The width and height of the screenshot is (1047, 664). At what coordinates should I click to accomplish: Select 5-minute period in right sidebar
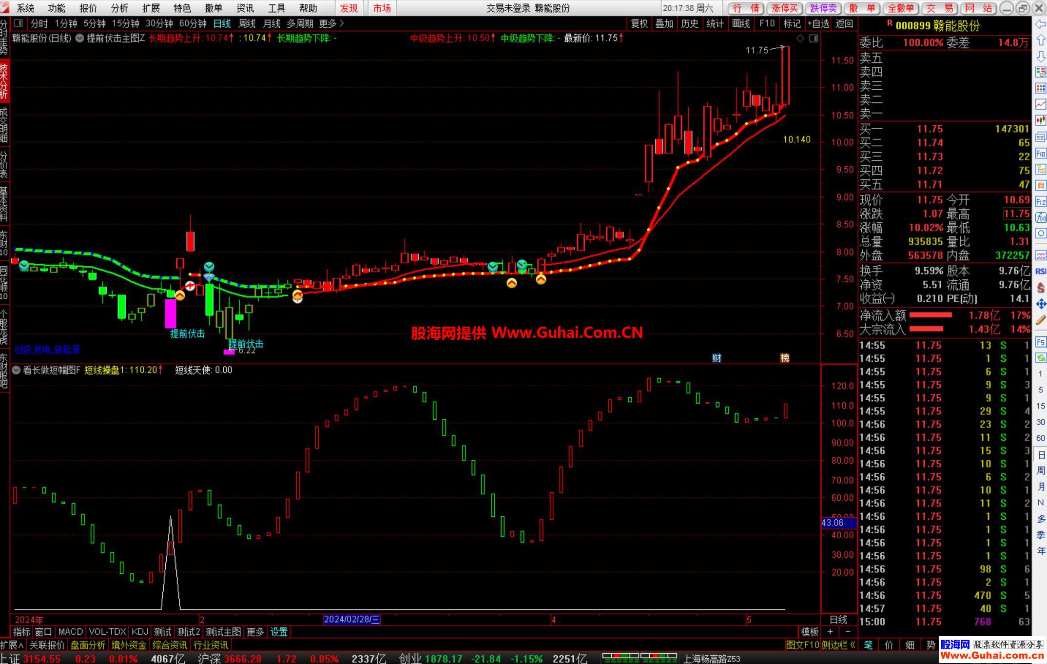tap(1041, 390)
